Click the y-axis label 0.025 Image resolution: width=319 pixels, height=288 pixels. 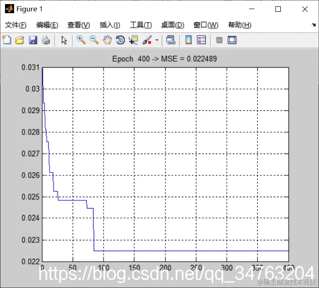[x=30, y=197]
